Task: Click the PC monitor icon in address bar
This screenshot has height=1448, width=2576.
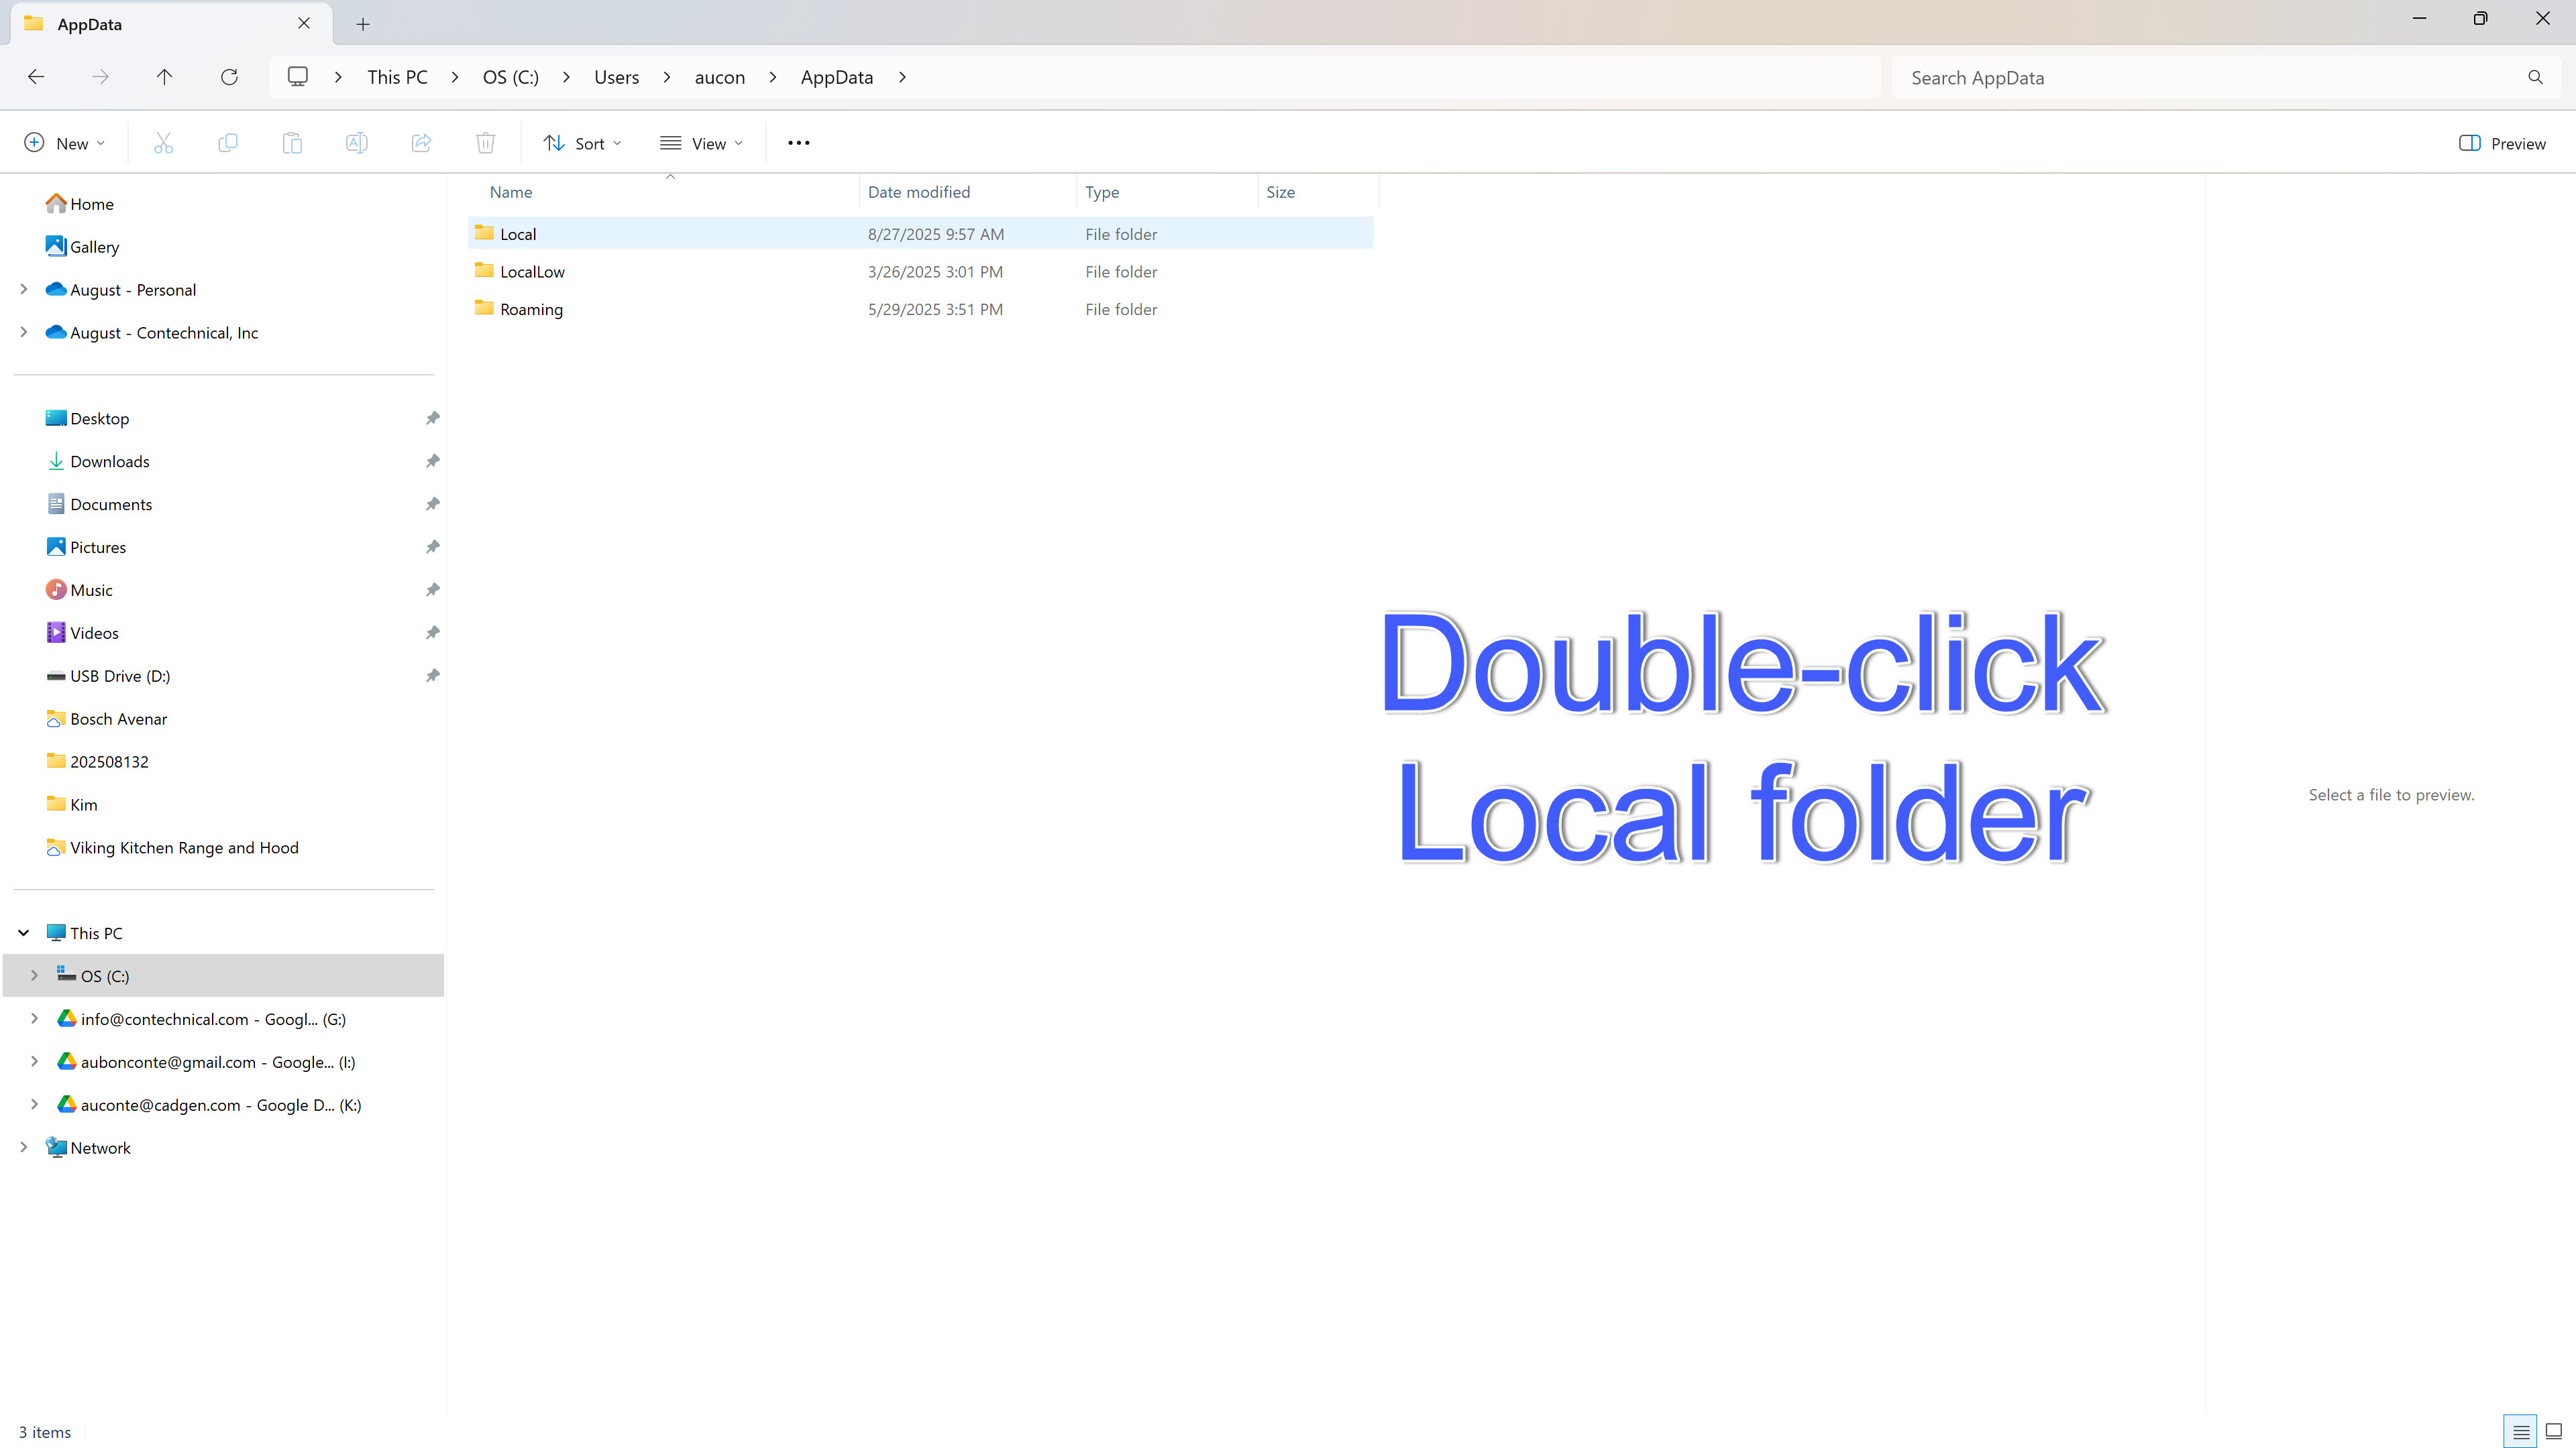Action: (x=297, y=77)
